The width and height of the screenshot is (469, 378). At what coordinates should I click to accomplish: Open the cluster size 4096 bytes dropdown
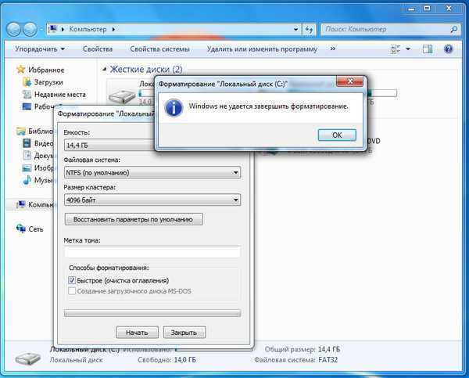[152, 200]
